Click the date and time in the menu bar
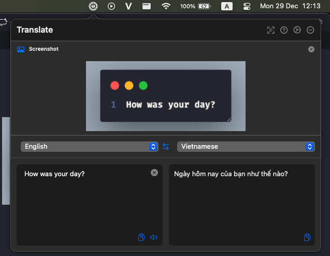 click(292, 6)
